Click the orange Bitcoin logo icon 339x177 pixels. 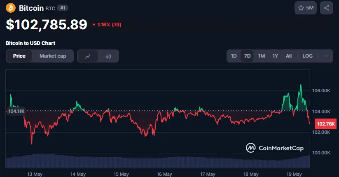coord(11,8)
